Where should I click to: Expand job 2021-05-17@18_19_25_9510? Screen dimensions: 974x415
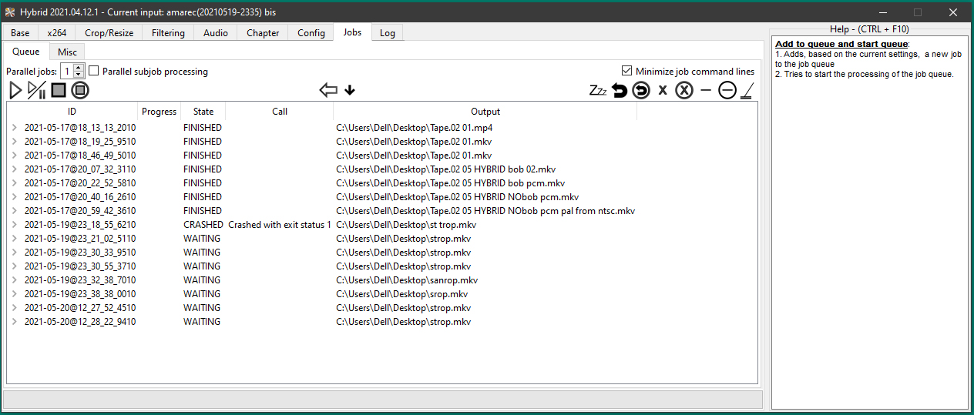[x=14, y=142]
